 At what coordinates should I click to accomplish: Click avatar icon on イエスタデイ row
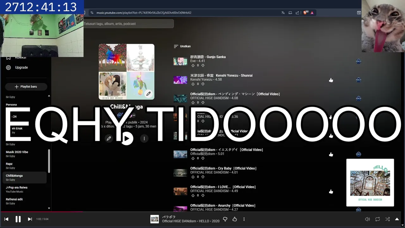point(358,154)
